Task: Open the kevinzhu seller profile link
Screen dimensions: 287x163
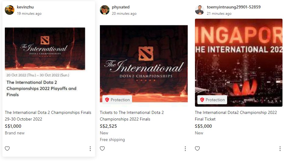Action: [25, 7]
